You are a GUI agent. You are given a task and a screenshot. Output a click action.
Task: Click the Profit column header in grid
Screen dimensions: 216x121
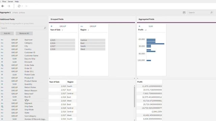pyautogui.click(x=149, y=82)
